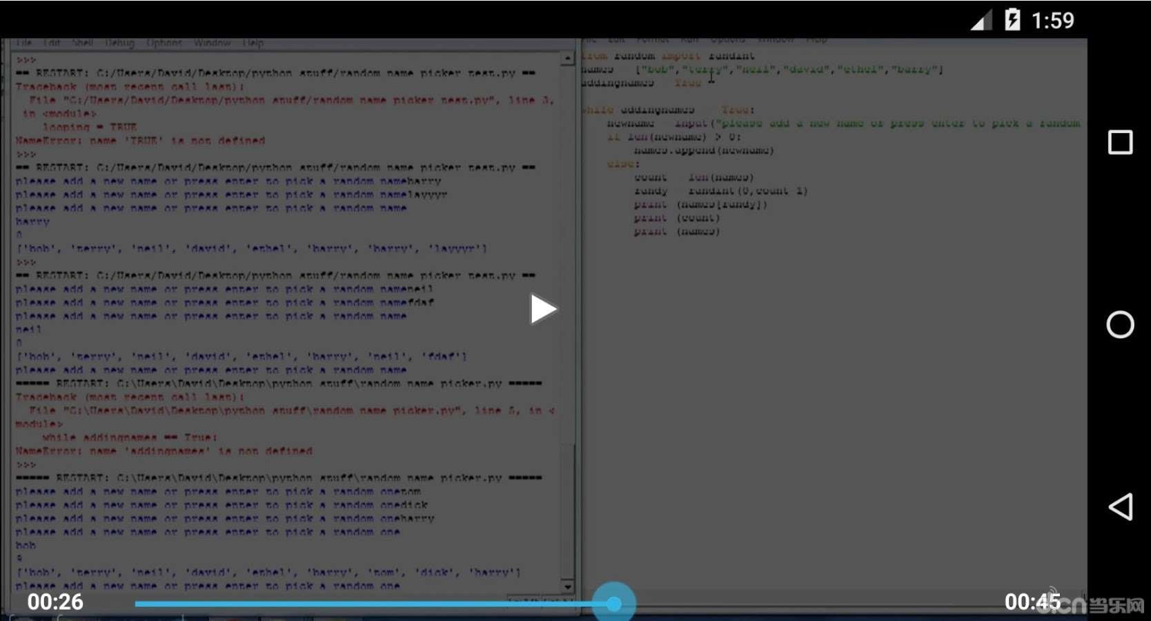The height and width of the screenshot is (621, 1151).
Task: Click the "names.append(newname)" code line
Action: point(704,150)
